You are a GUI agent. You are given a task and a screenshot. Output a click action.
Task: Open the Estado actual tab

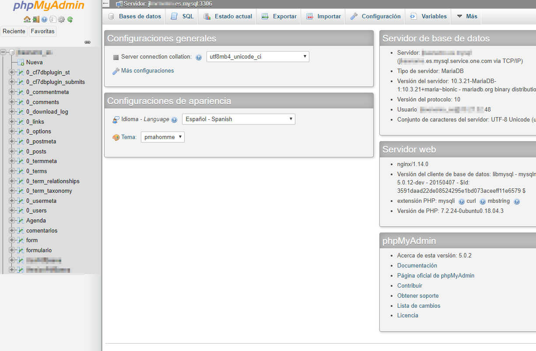pos(228,17)
